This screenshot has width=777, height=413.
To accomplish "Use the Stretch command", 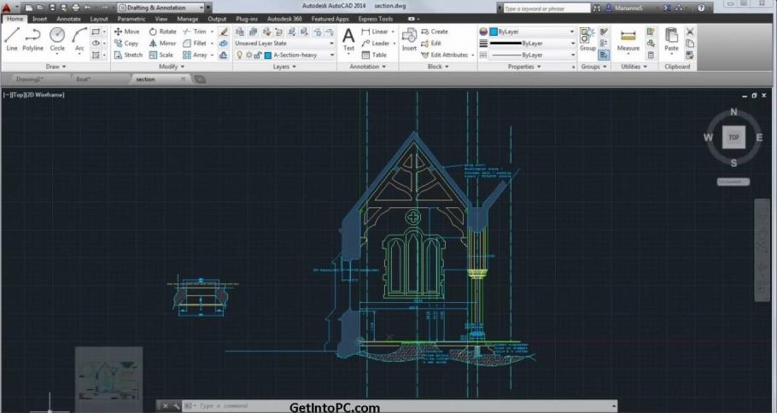I will pyautogui.click(x=128, y=55).
